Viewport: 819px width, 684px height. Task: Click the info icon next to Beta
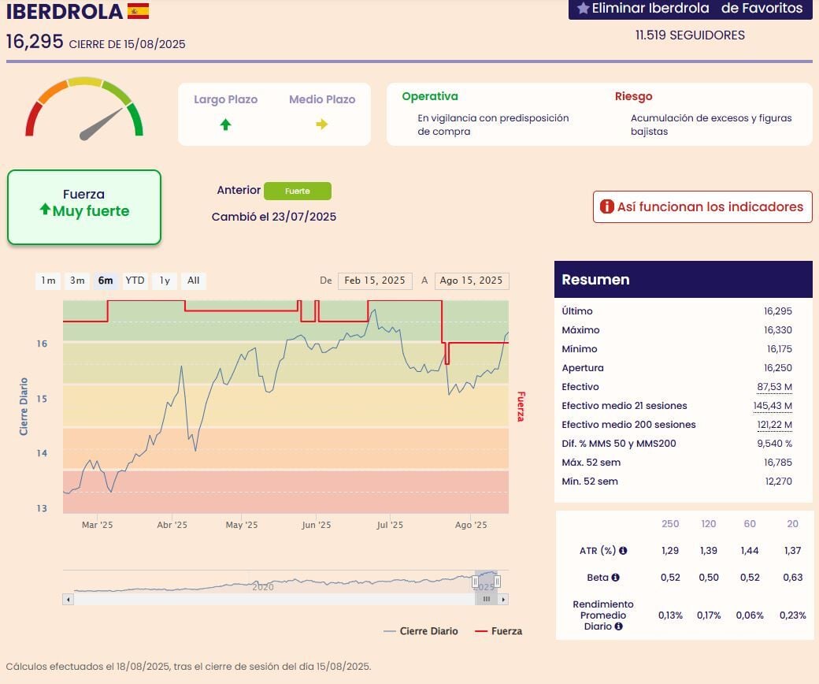[615, 578]
